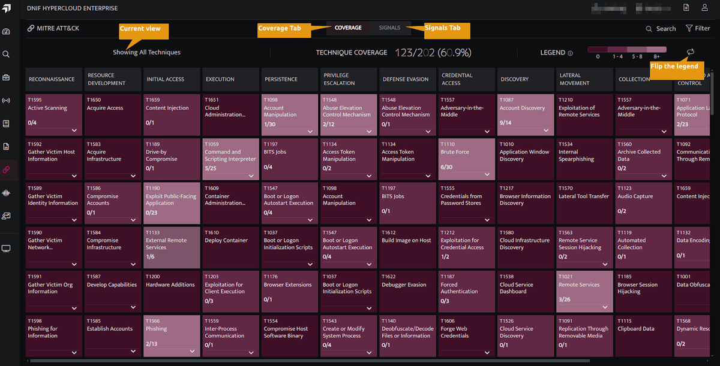
Task: Open the dashboard gauge icon in sidebar
Action: tap(7, 32)
